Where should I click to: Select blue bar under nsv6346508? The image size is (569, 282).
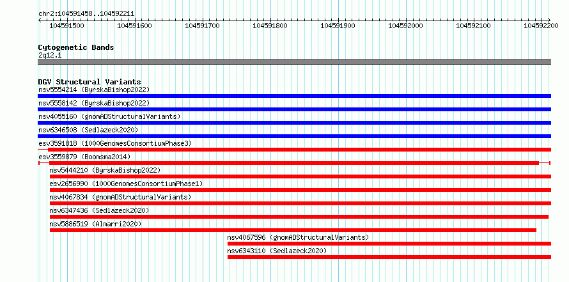pos(294,136)
